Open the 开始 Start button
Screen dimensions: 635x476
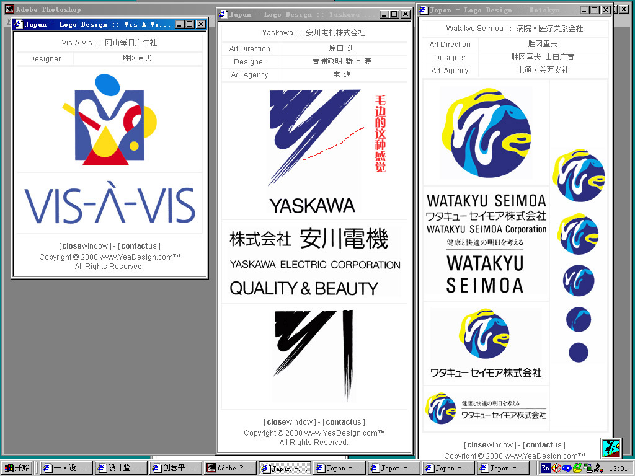[x=18, y=468]
